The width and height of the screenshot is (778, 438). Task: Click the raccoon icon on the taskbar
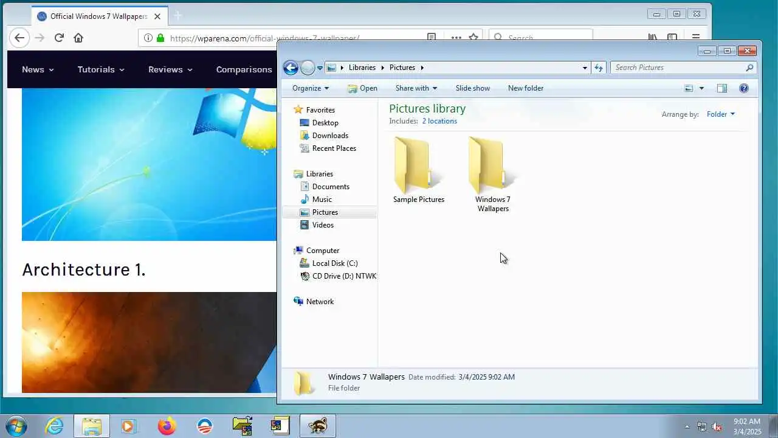coord(317,426)
